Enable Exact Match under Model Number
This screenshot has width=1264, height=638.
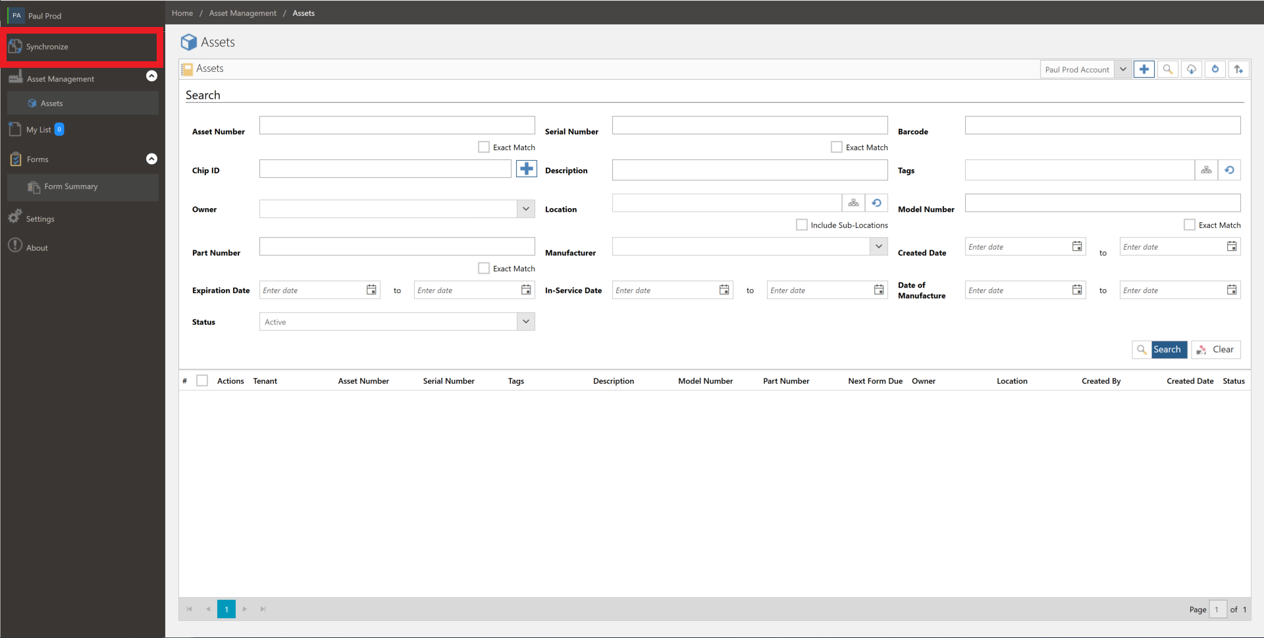pyautogui.click(x=1190, y=225)
